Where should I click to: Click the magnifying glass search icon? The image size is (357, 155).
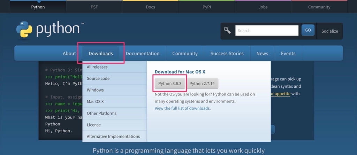[x=227, y=30]
